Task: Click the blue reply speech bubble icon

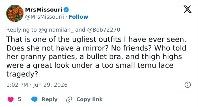Action: (x=34, y=99)
